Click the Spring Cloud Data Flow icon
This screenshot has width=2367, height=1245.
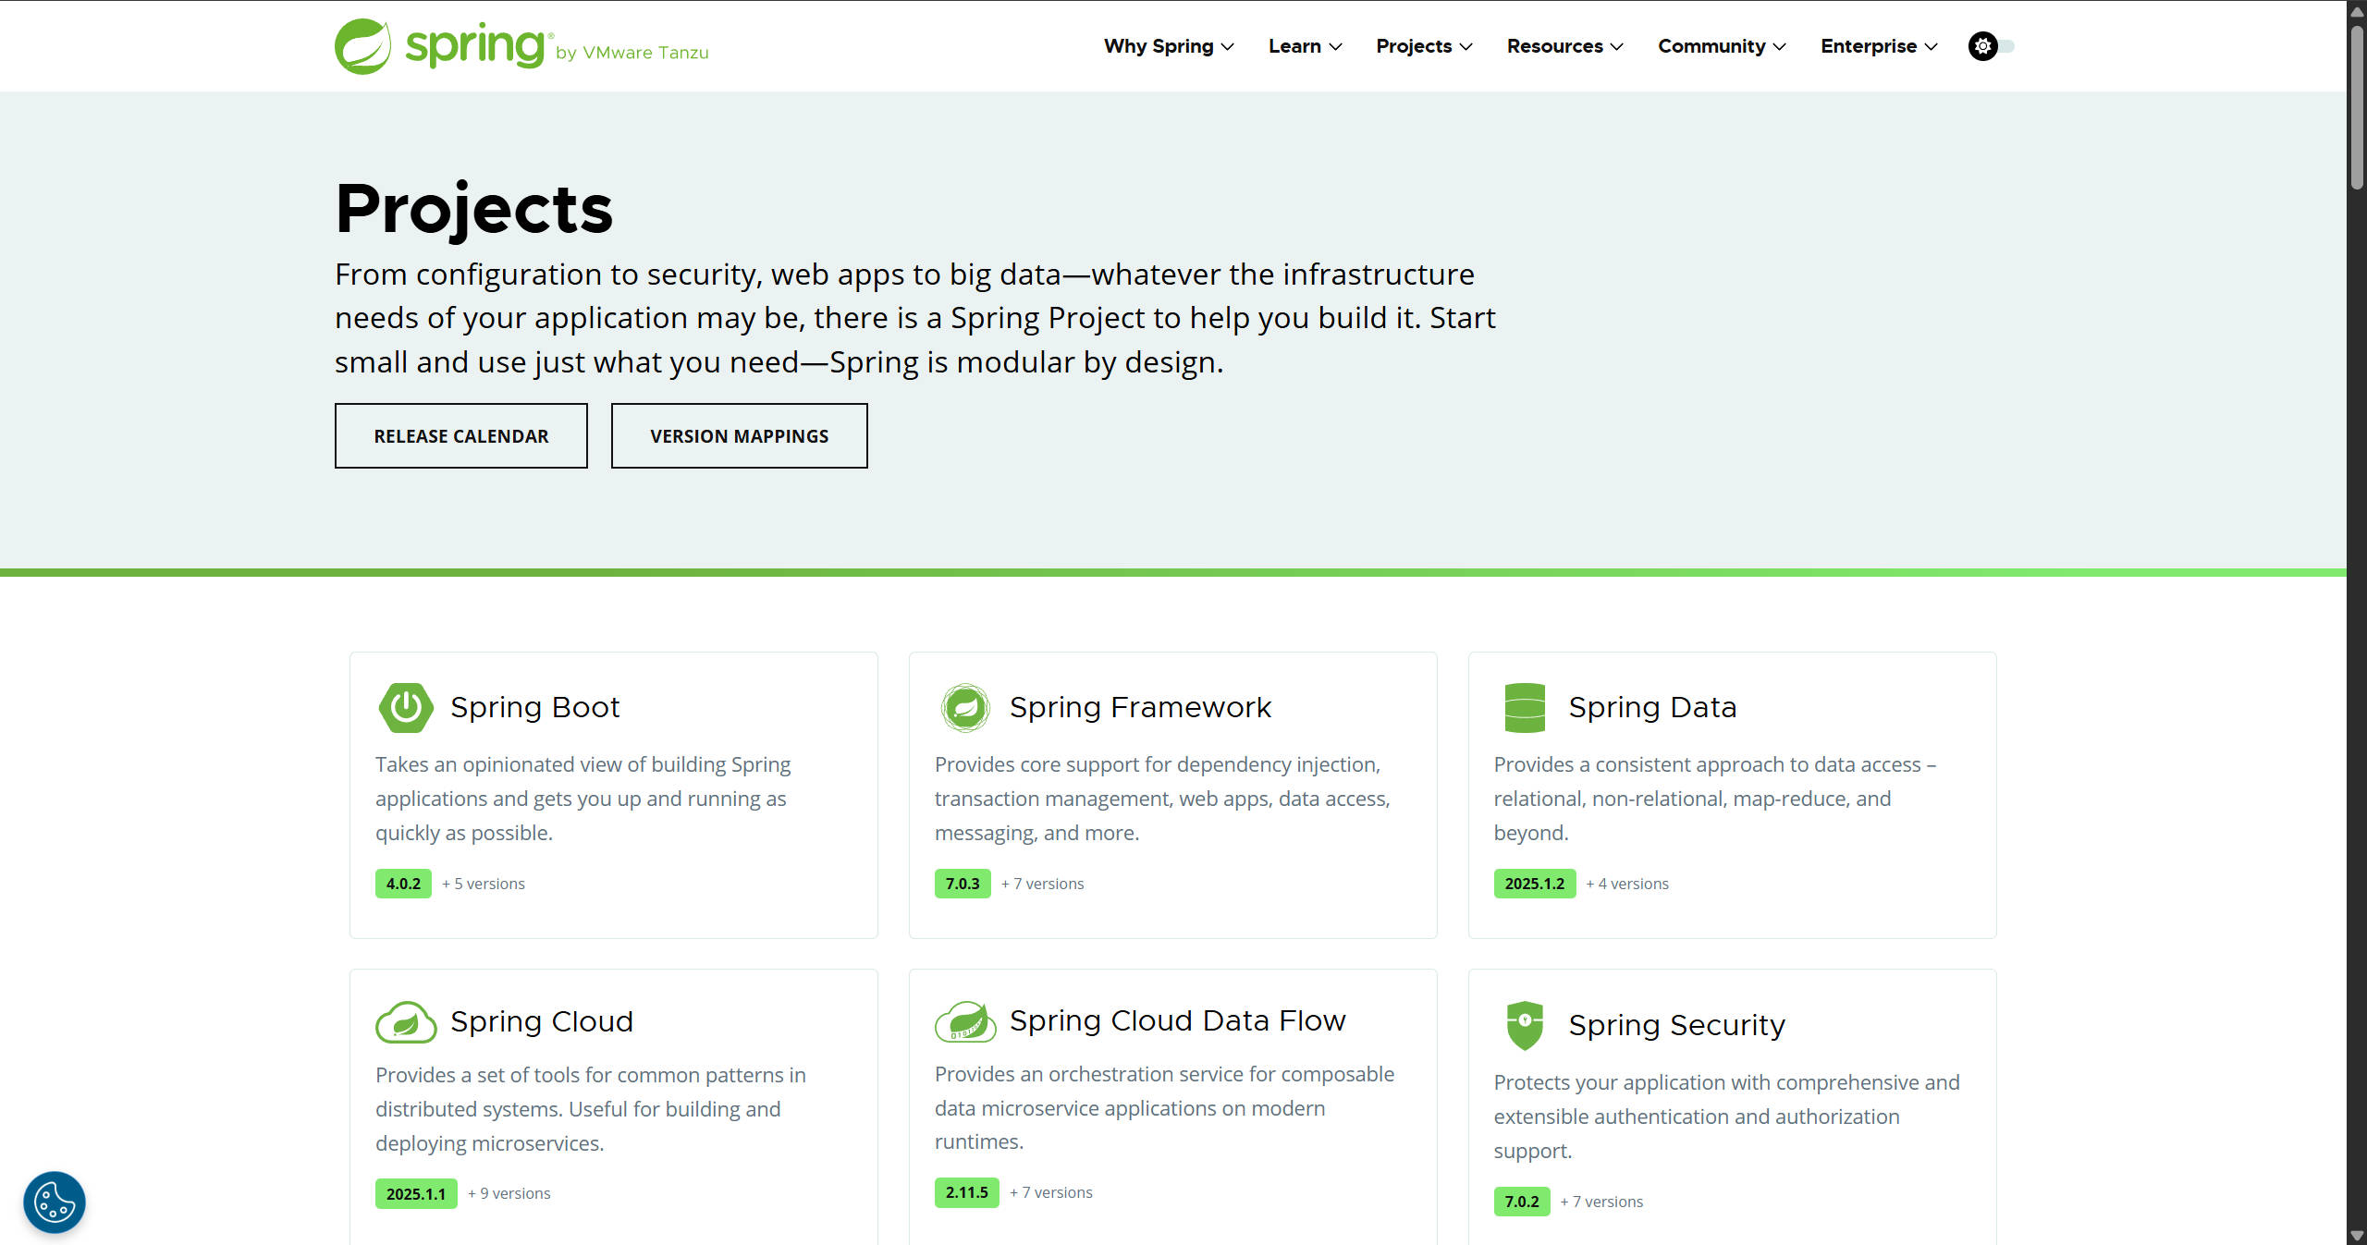coord(965,1021)
